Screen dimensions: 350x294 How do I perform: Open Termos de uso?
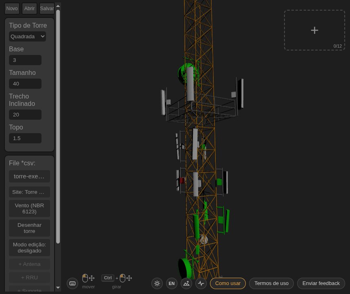click(271, 283)
